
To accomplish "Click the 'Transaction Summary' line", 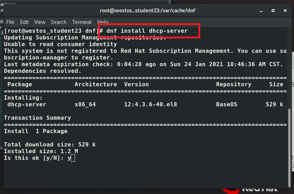I will (x=38, y=118).
